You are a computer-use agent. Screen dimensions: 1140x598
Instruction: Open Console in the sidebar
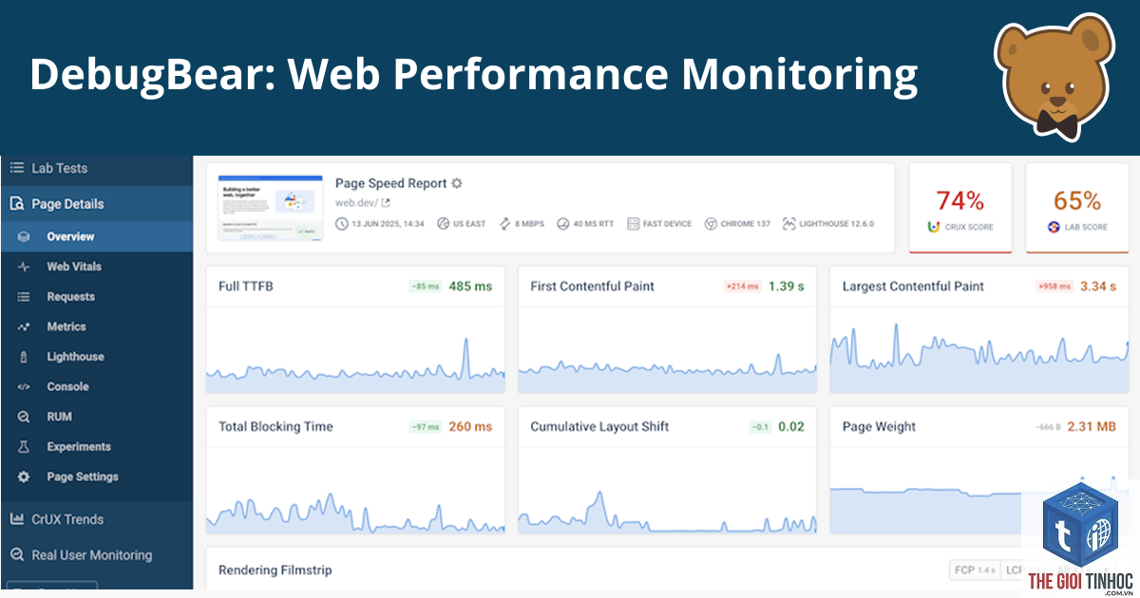[96, 387]
